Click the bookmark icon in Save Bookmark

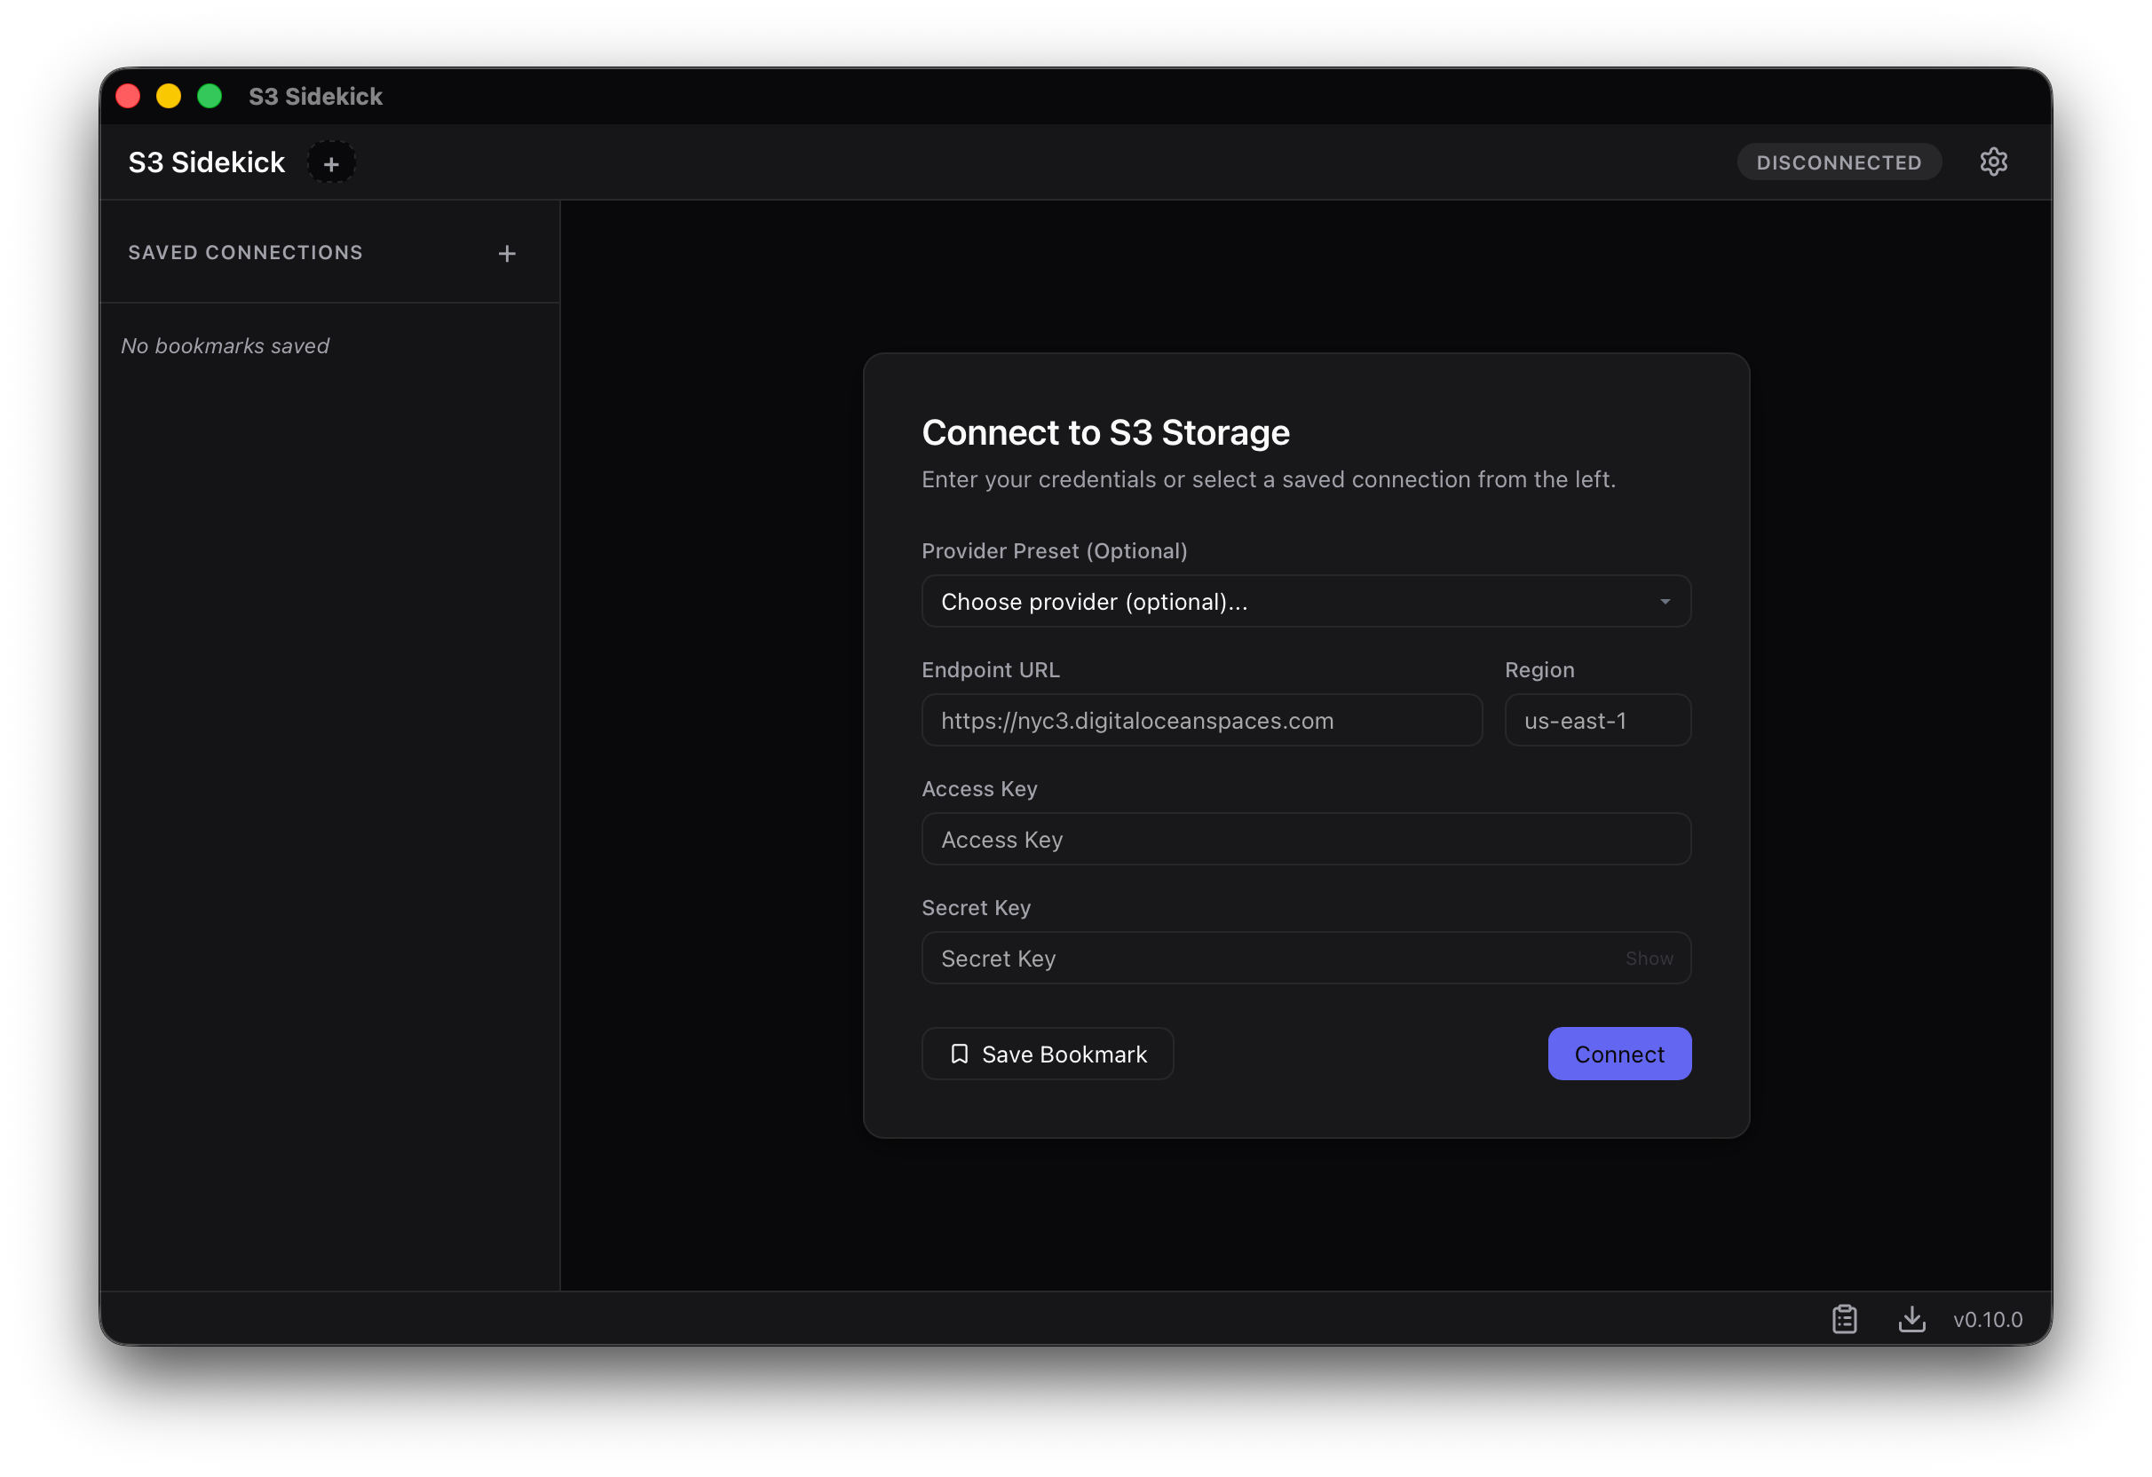961,1054
